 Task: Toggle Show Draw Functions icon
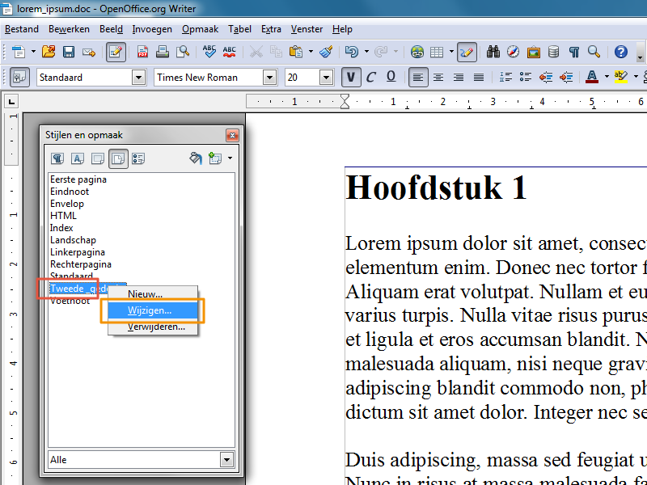467,52
